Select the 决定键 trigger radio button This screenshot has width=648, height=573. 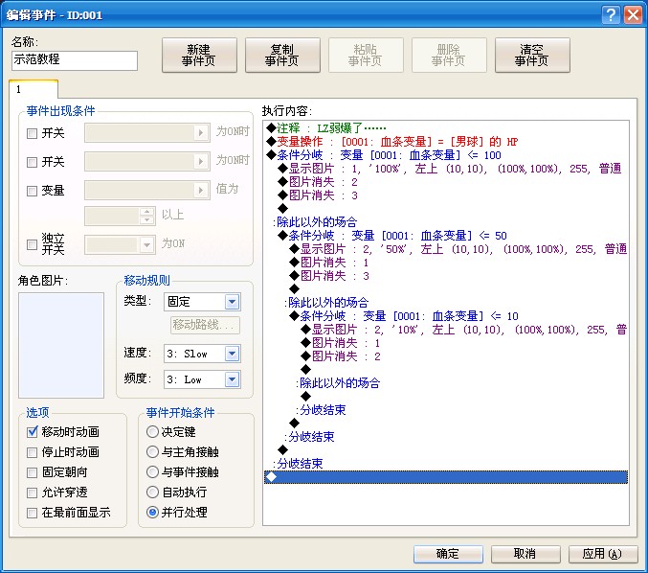[152, 432]
